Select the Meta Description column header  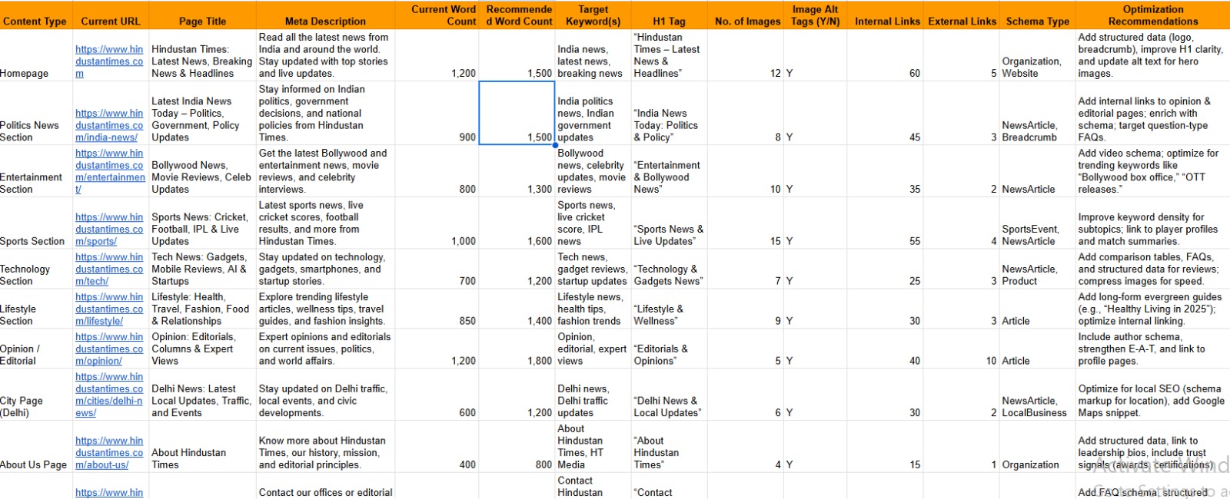click(325, 21)
